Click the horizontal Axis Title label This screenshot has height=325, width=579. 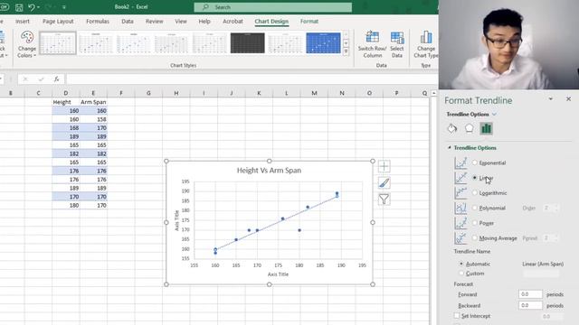[278, 274]
